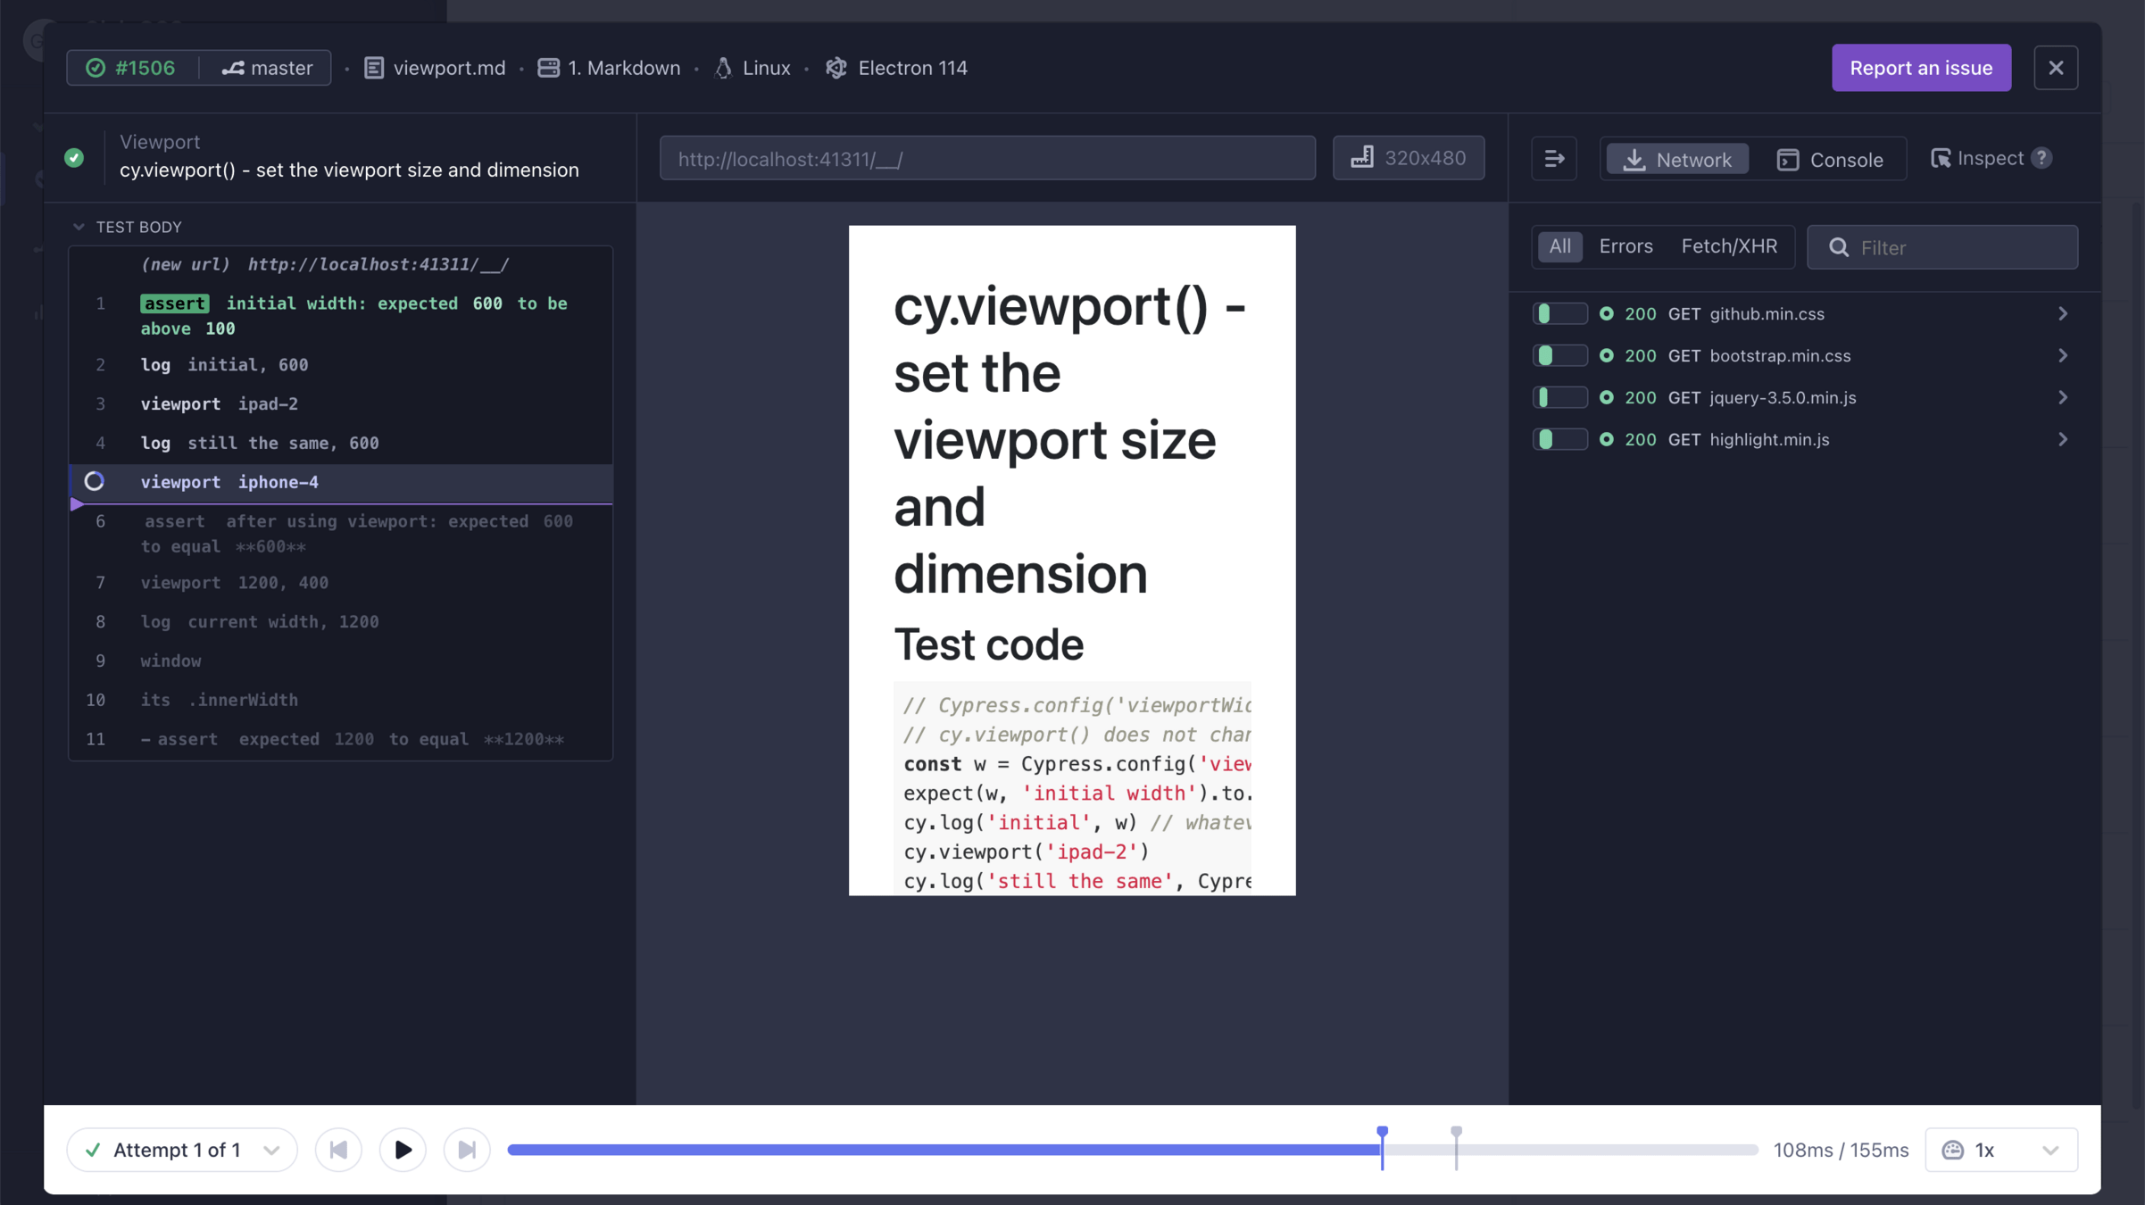Click the master branch icon

coord(233,68)
